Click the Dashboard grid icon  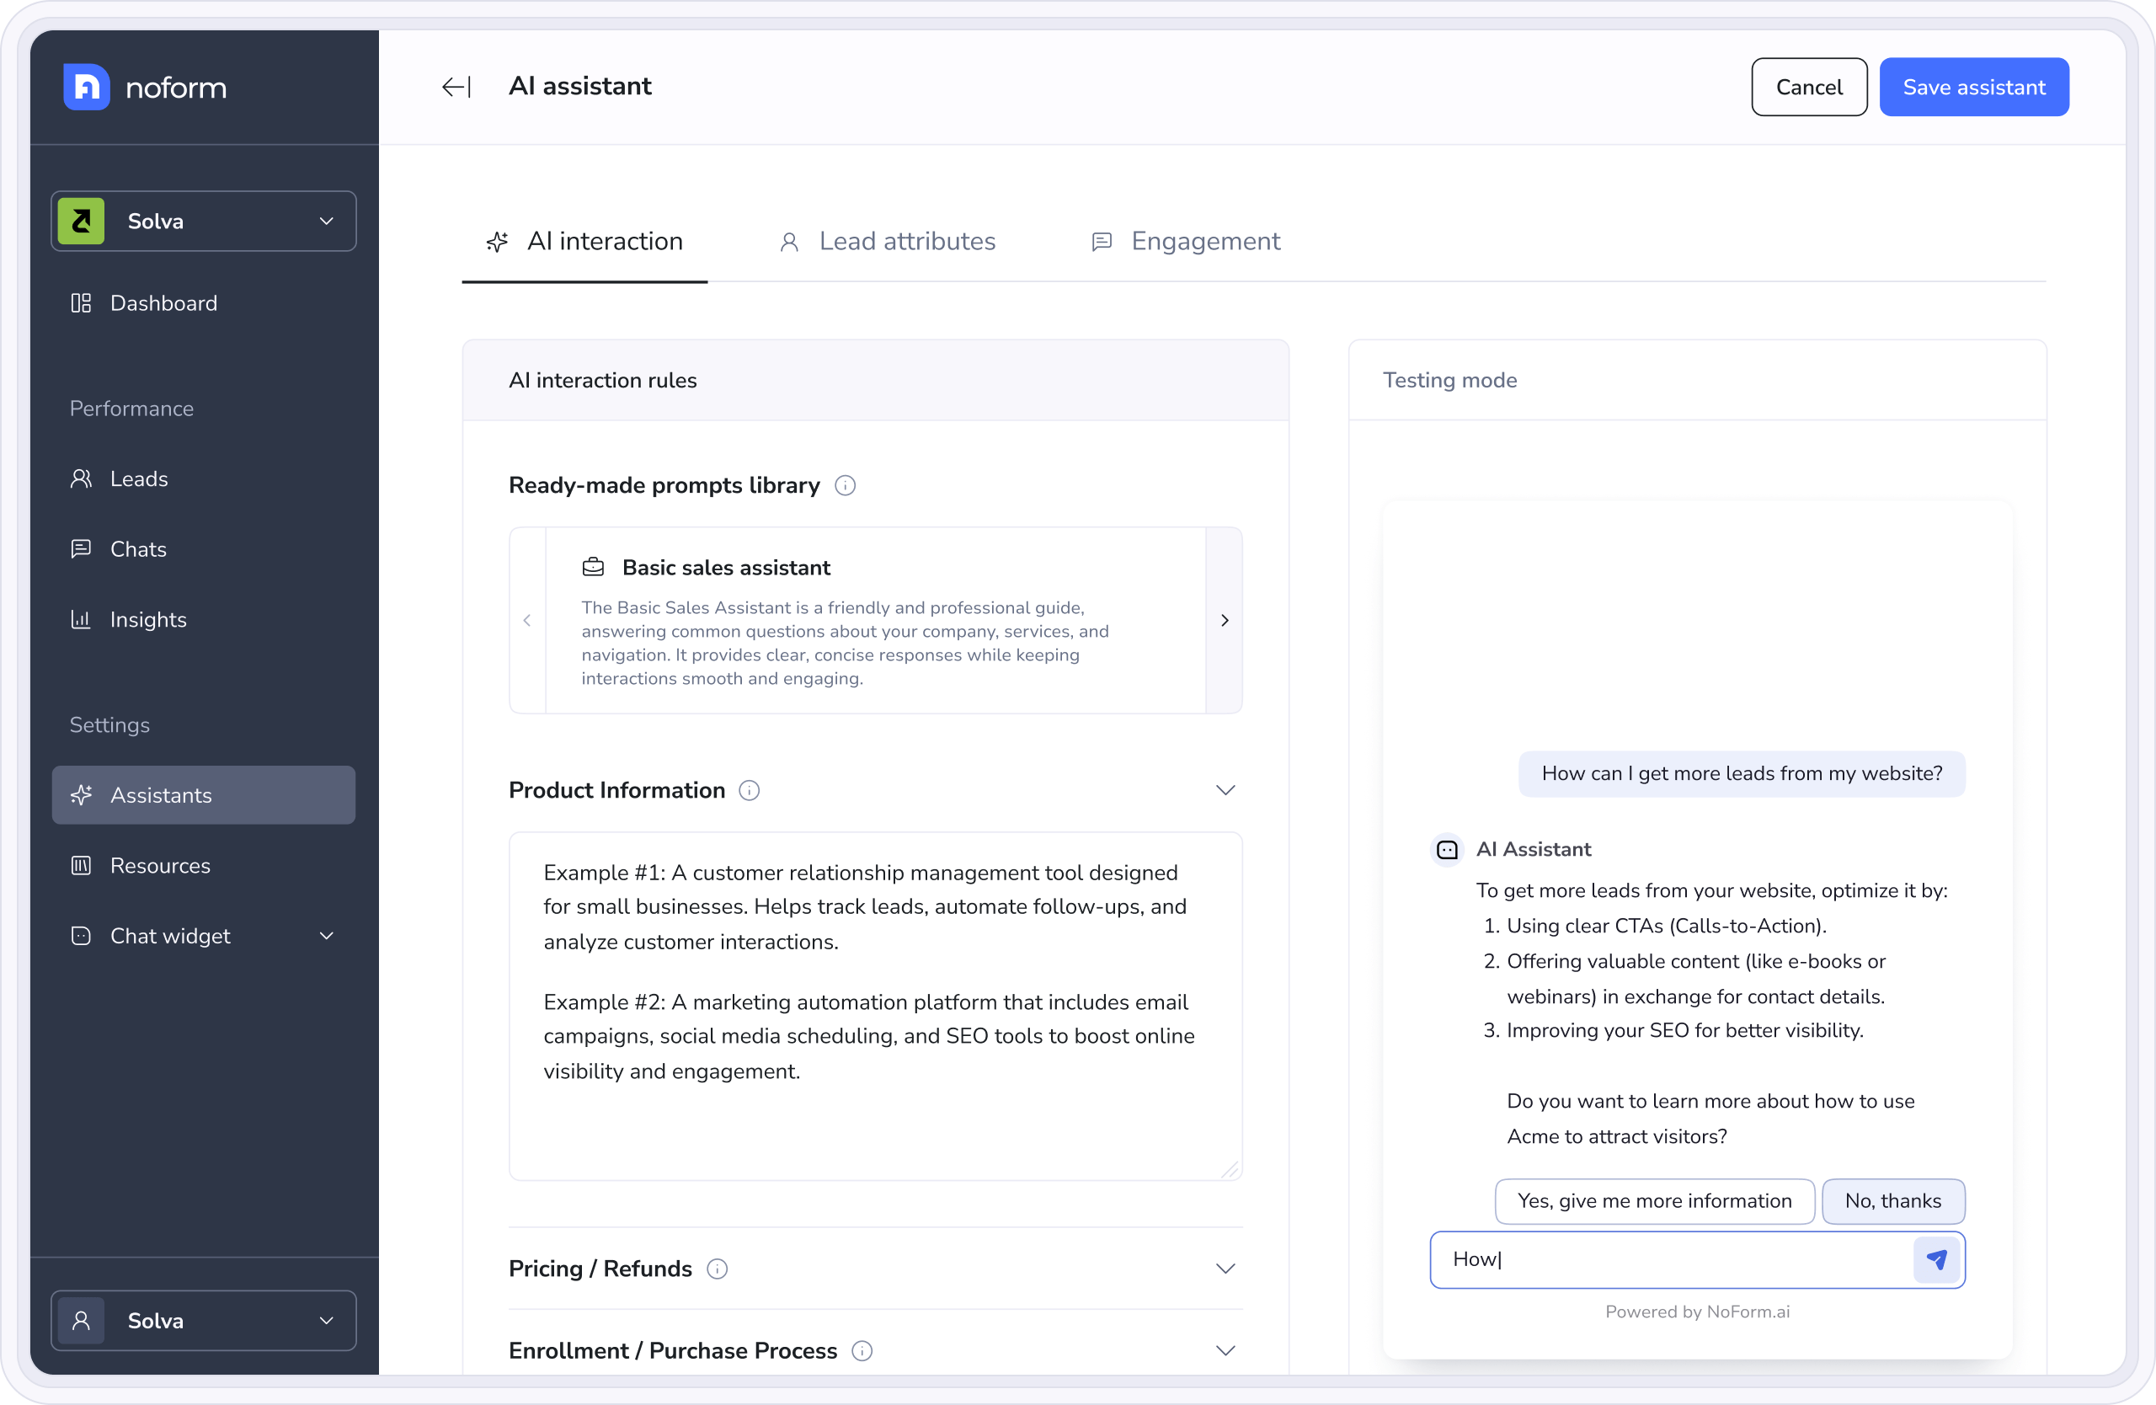tap(82, 302)
